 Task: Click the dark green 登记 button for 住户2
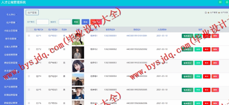pos(188,49)
